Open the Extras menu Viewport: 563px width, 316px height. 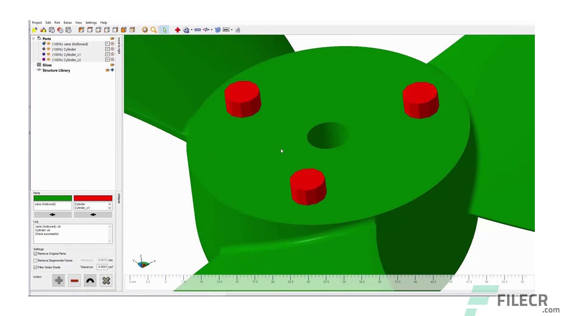coord(67,22)
